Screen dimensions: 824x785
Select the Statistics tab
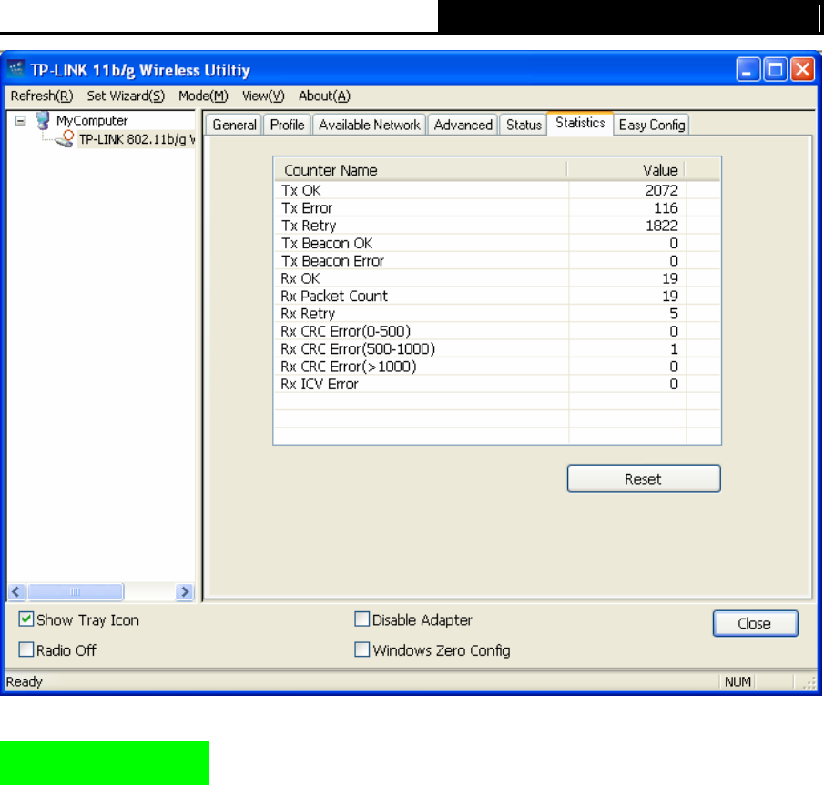coord(580,123)
